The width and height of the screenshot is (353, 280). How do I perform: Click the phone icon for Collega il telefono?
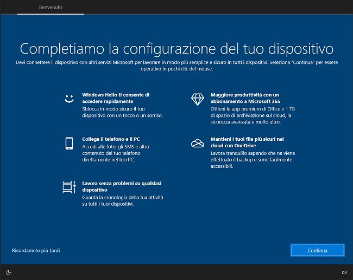tap(69, 144)
